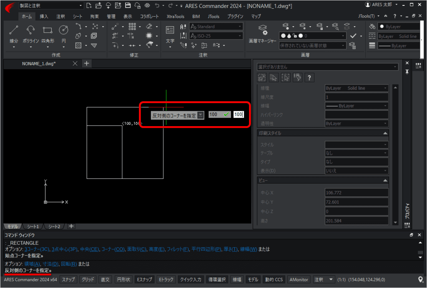Image resolution: width=427 pixels, height=288 pixels.
Task: Click the quick select icon in Properties
Action: pos(297,78)
